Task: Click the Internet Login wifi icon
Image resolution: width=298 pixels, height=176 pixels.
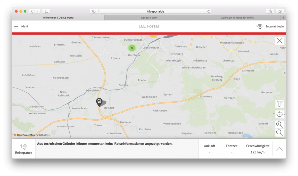Action: point(260,26)
